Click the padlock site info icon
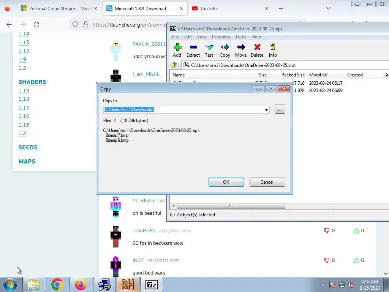Viewport: 389px width, 292px height. tap(86, 24)
